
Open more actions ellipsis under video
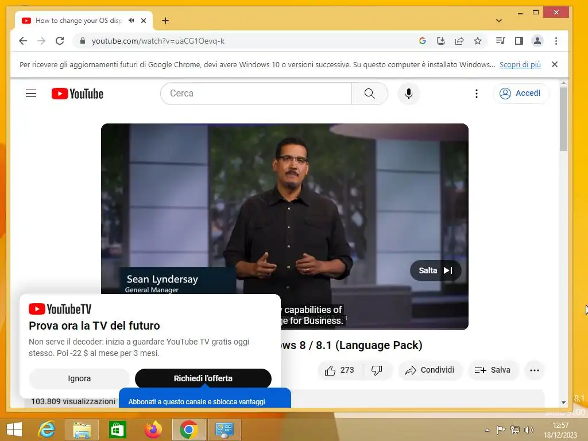click(x=535, y=370)
